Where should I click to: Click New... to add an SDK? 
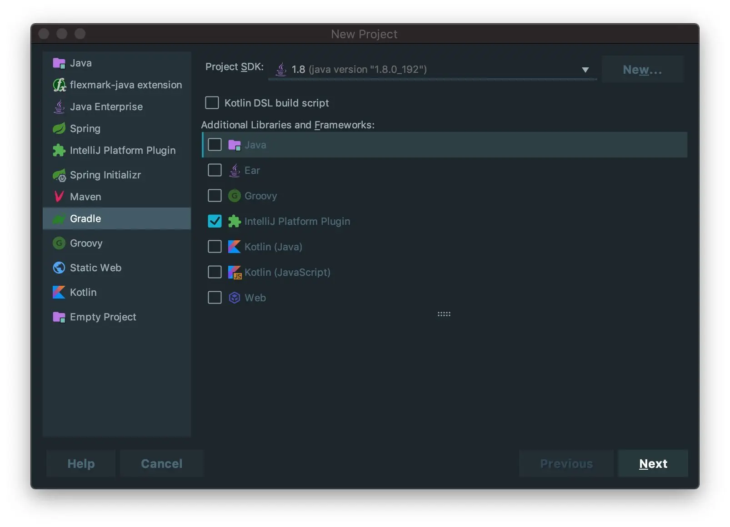point(642,70)
